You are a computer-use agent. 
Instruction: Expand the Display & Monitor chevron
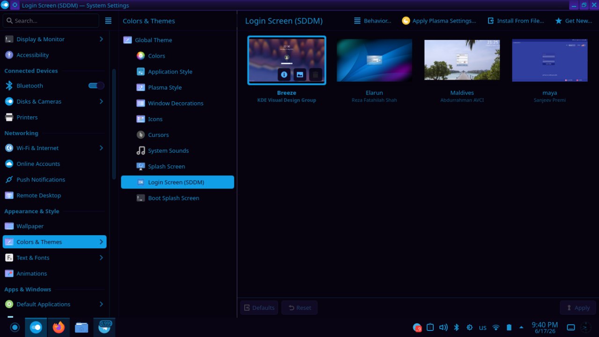[101, 39]
